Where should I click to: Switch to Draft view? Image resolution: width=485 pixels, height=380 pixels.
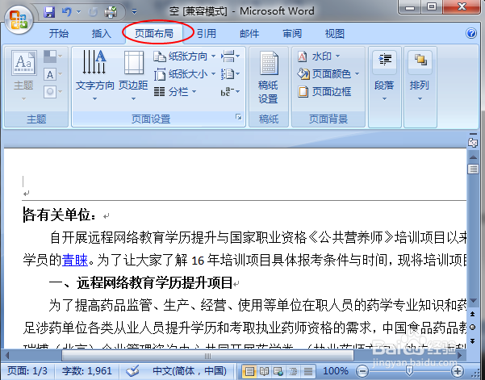coord(307,371)
